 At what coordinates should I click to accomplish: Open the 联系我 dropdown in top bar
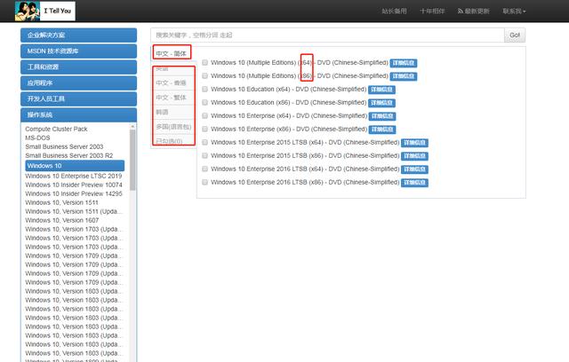click(x=514, y=12)
